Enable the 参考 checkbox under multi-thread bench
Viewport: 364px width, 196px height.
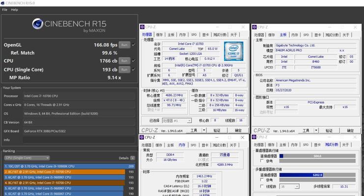tap(262, 180)
